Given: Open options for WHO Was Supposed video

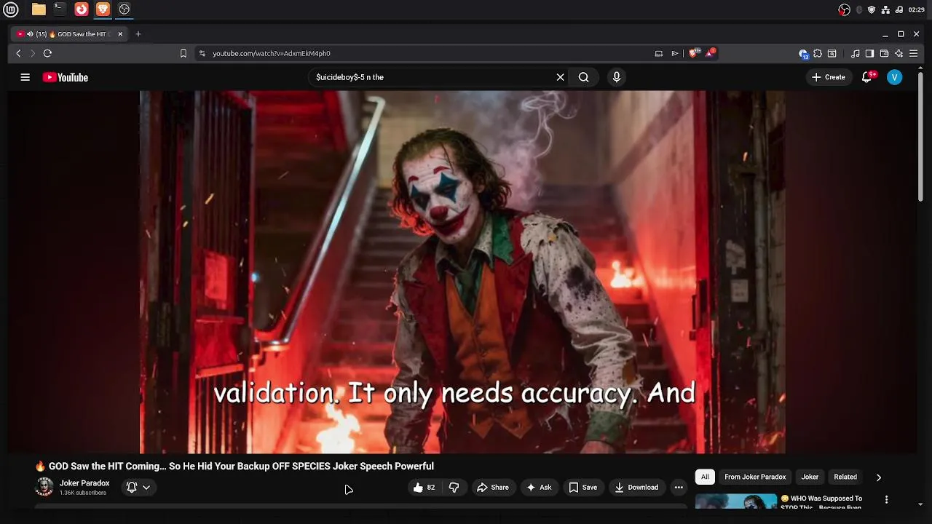Looking at the screenshot, I should tap(886, 499).
